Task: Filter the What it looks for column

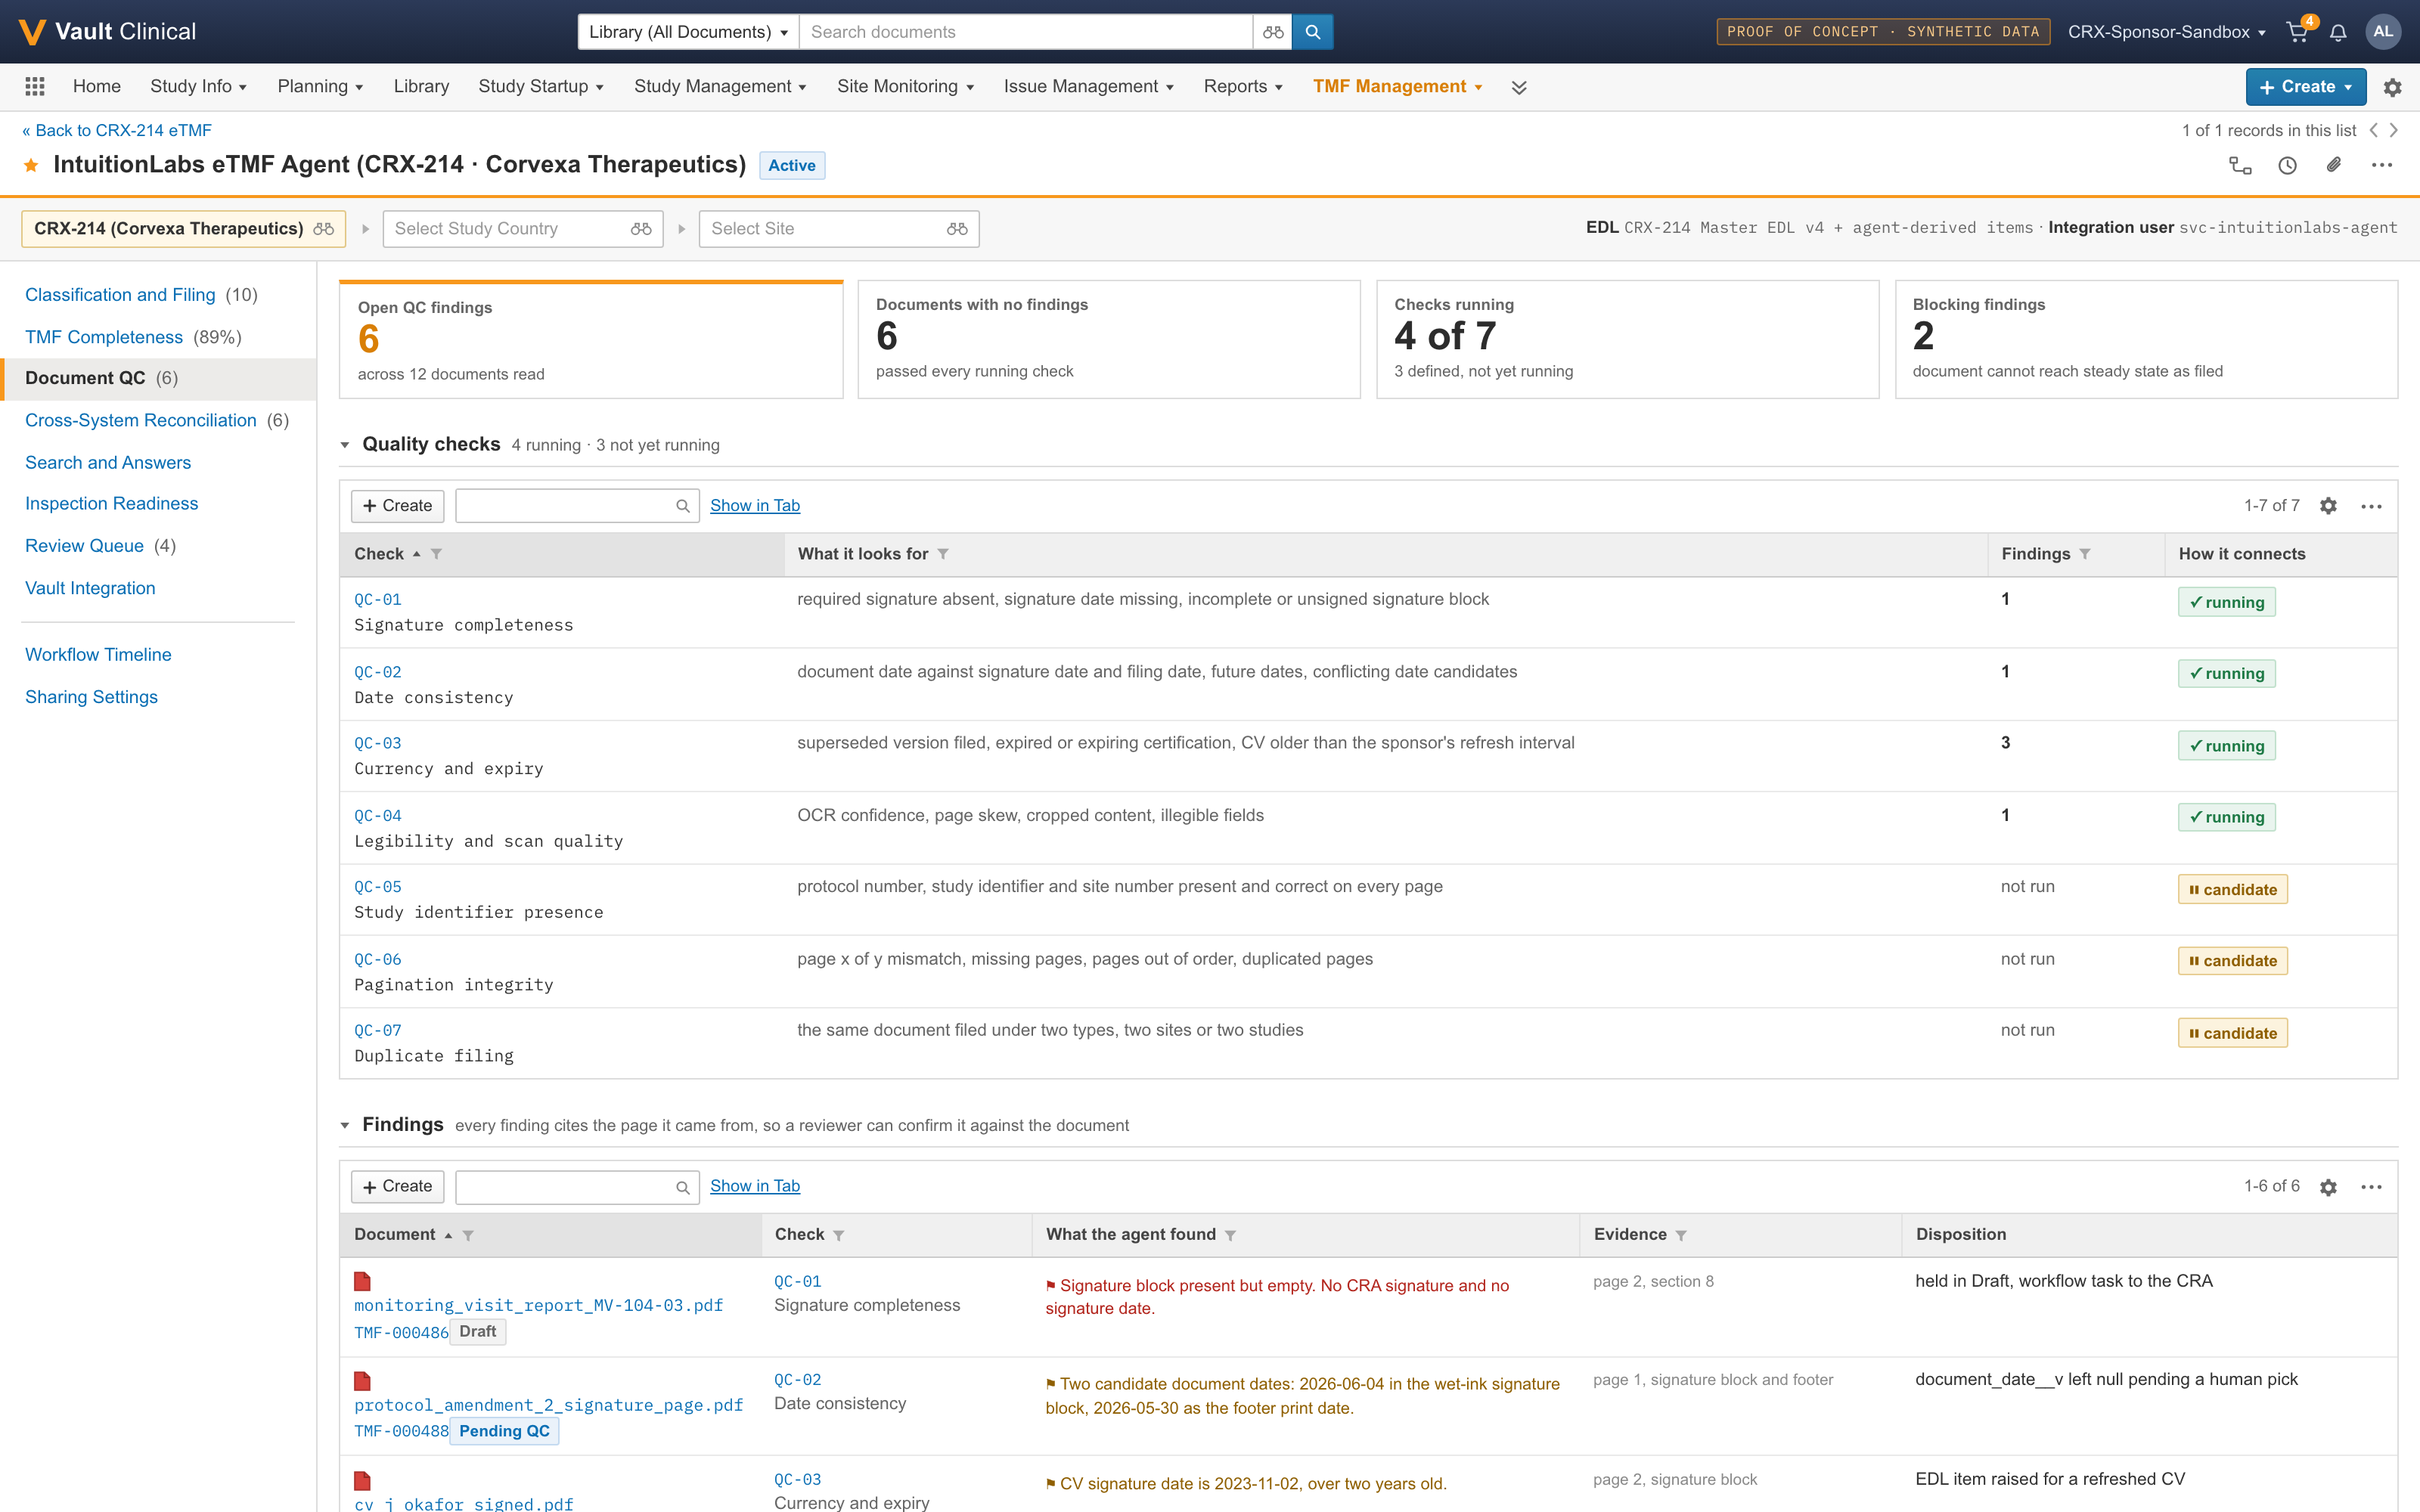Action: click(942, 554)
